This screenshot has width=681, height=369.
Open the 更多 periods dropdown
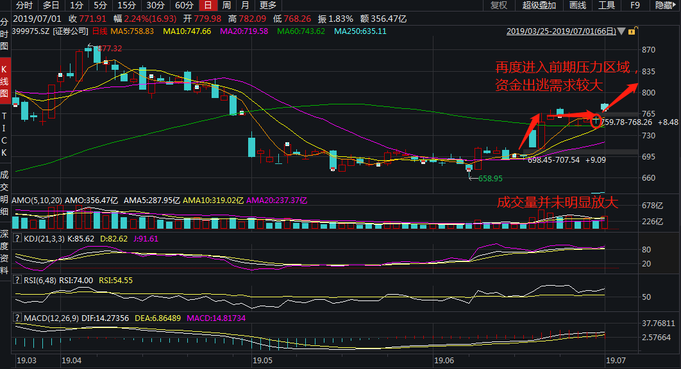268,5
